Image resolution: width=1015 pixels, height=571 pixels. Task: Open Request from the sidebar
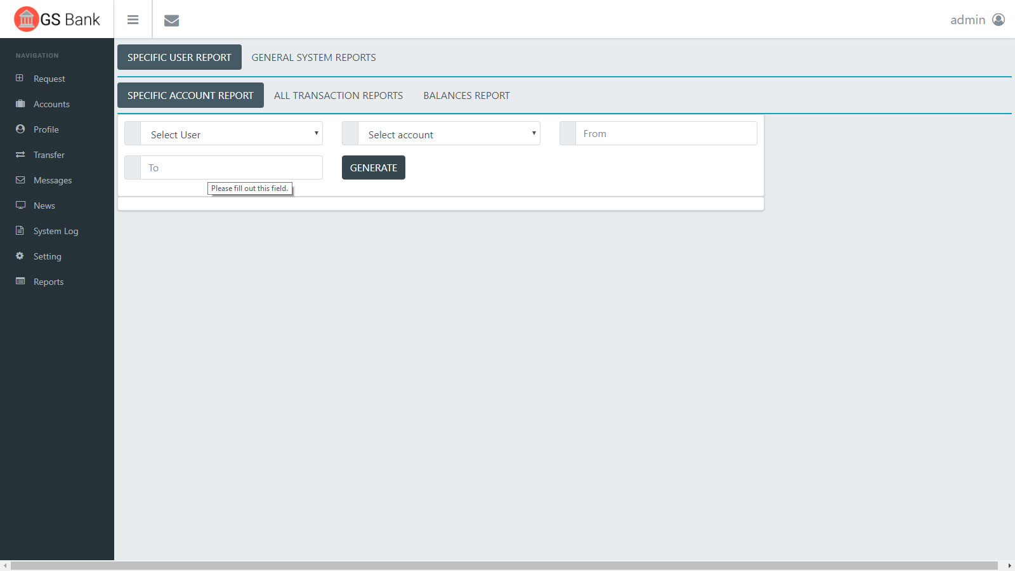point(49,79)
